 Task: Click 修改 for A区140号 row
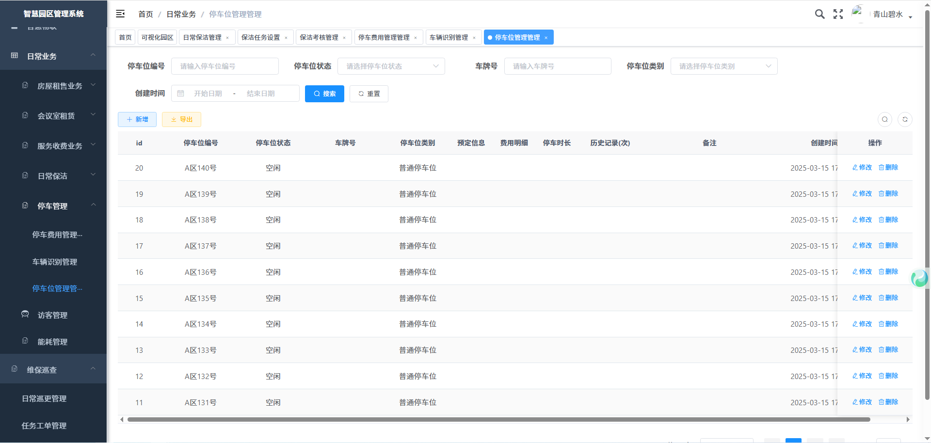point(862,168)
